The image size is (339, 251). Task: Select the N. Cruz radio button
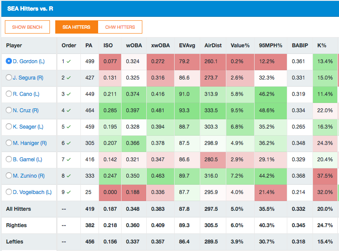coord(9,110)
